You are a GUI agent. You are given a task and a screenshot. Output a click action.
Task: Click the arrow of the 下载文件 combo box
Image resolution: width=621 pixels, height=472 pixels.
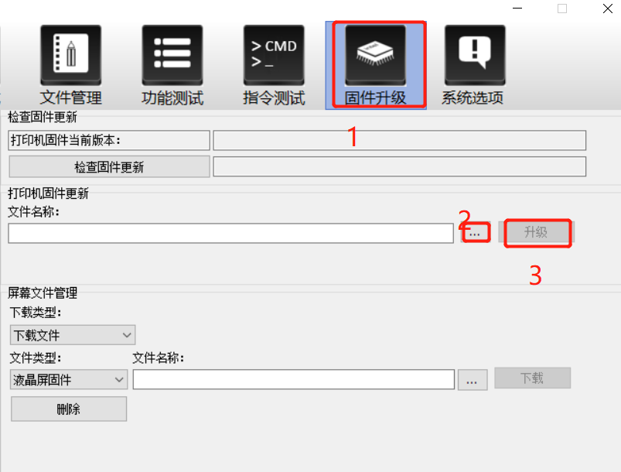[127, 335]
